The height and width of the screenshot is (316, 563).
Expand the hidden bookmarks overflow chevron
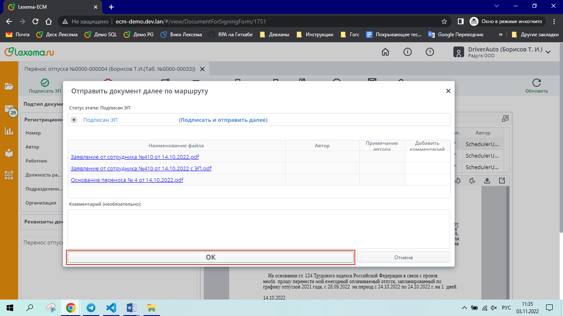(x=500, y=35)
